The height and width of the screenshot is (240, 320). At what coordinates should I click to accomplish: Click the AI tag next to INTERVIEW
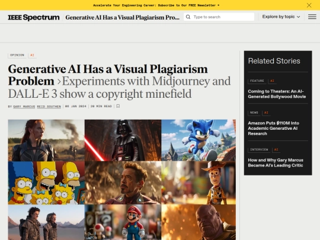(x=276, y=149)
